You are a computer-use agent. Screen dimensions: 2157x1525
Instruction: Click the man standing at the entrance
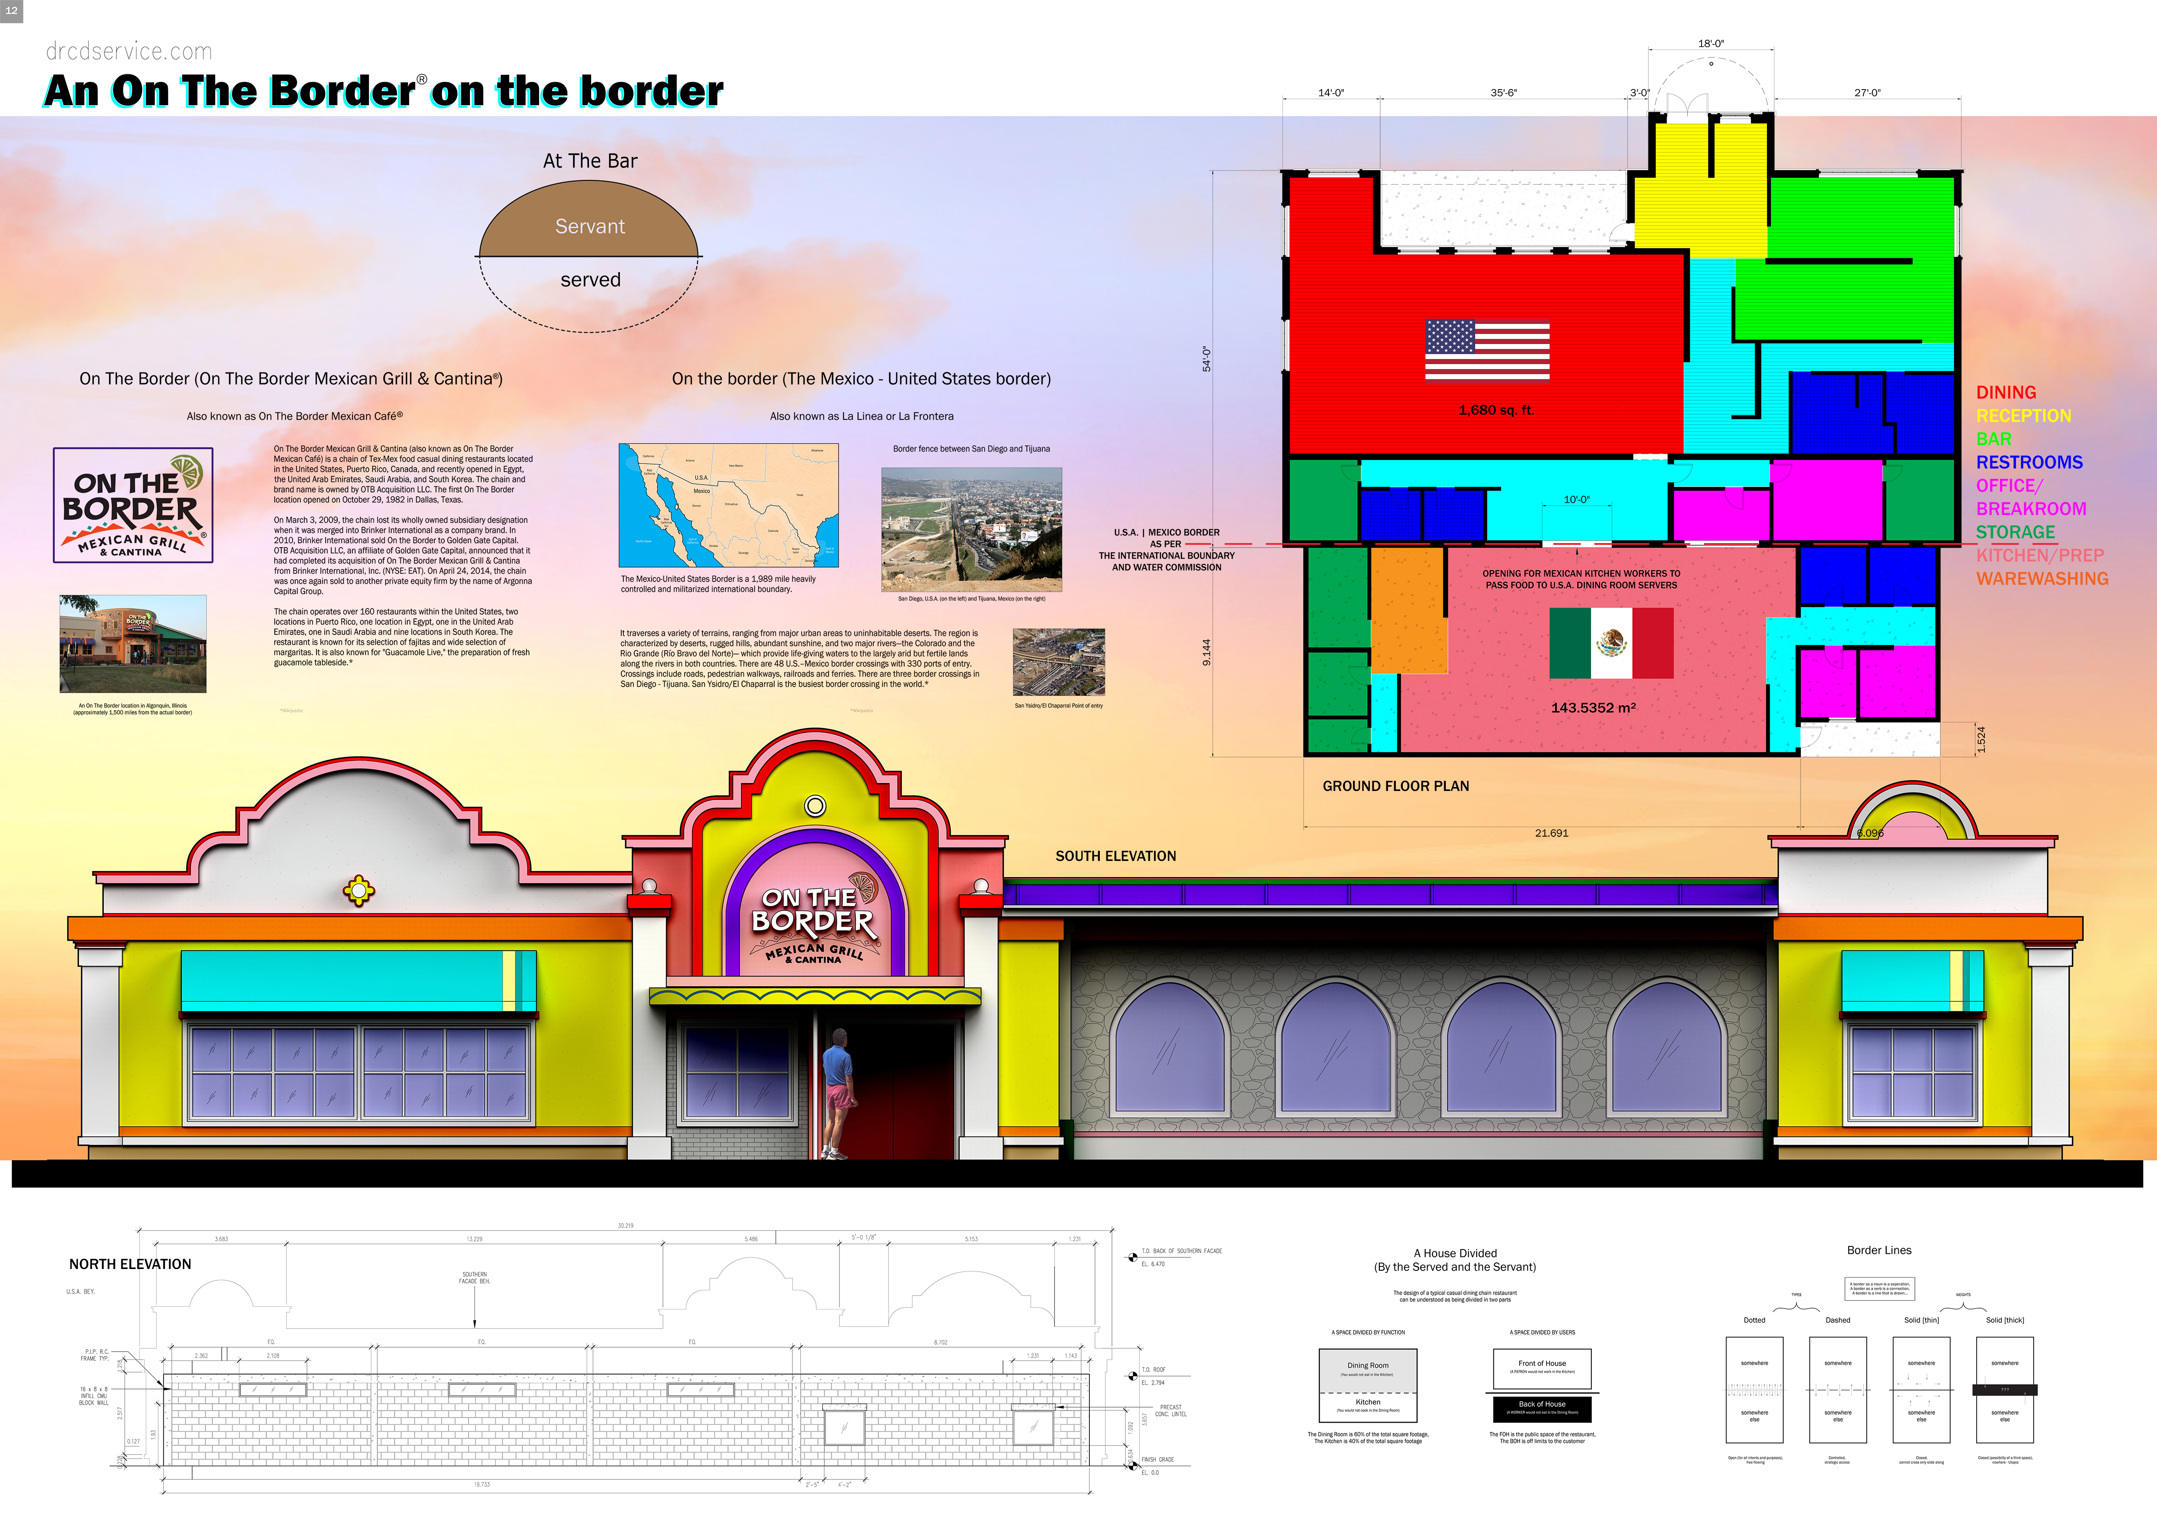[x=837, y=1094]
